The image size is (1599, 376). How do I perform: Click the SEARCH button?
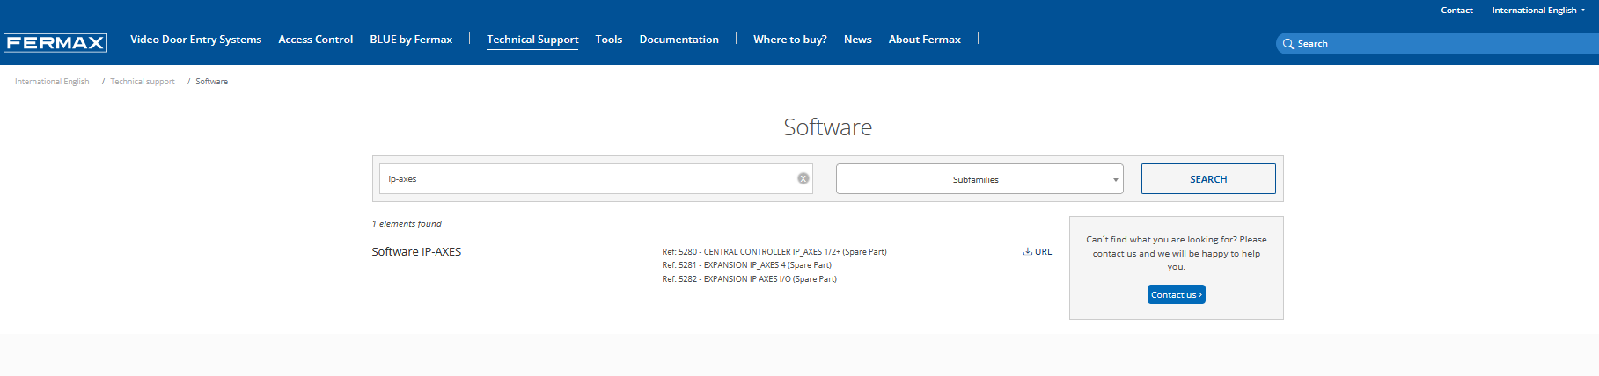[1208, 179]
